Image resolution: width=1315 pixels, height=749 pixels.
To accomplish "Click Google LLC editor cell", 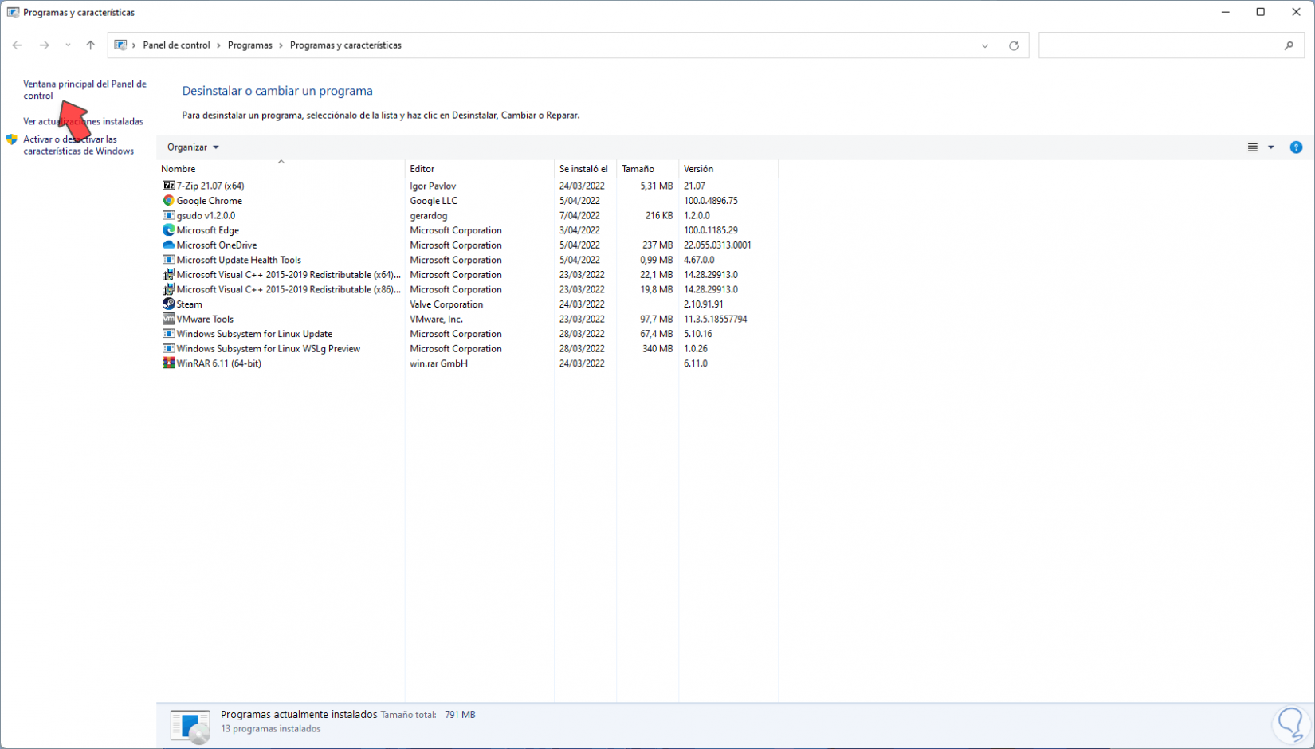I will (x=434, y=201).
